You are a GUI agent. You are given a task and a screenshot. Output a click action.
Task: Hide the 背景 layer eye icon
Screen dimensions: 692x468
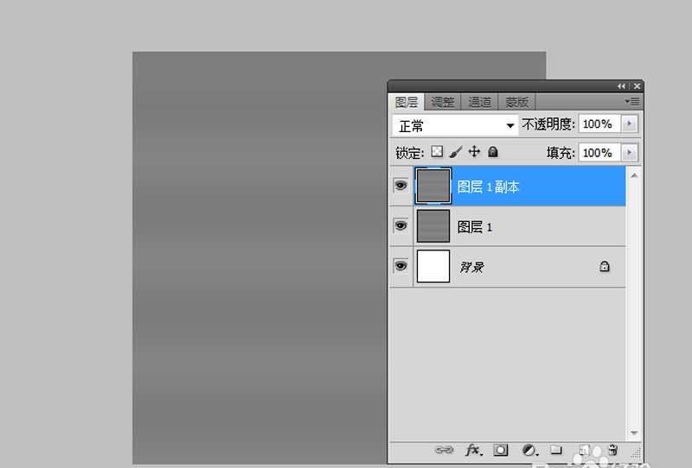click(400, 267)
